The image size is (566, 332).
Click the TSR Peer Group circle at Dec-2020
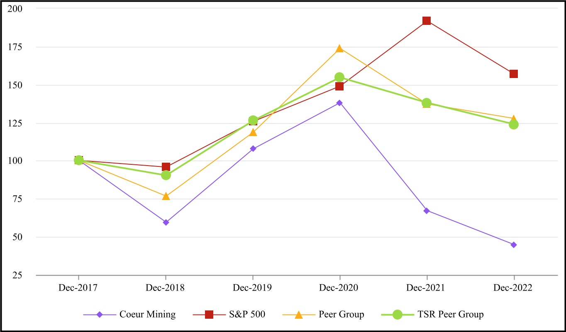click(339, 77)
